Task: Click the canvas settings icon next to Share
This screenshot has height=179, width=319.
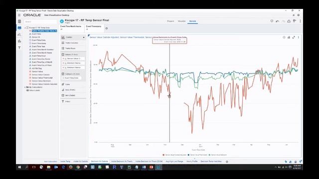Action: pyautogui.click(x=295, y=21)
